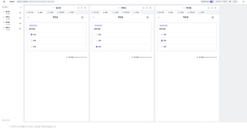Toggle the 비교 평가 모드 switch
Viewport: 247px width, 131px height.
pos(212,2)
